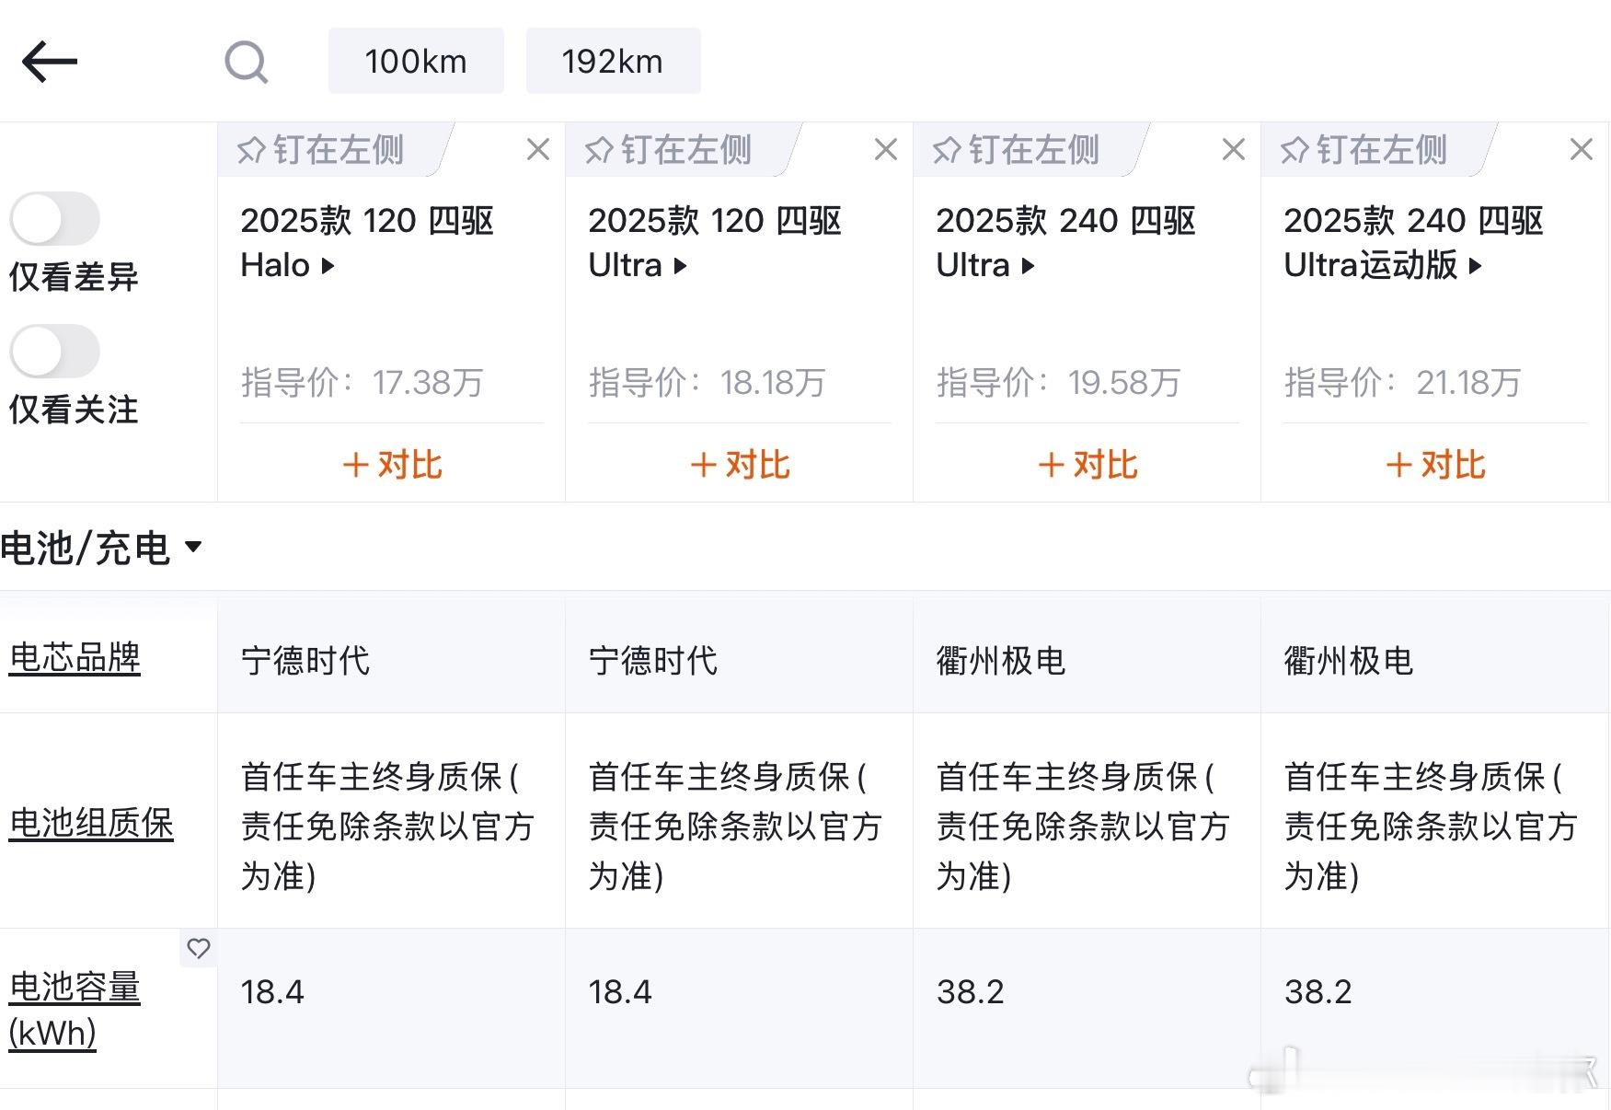This screenshot has width=1611, height=1110.
Task: Remove the 240 四驱 Ultra column
Action: [x=1234, y=149]
